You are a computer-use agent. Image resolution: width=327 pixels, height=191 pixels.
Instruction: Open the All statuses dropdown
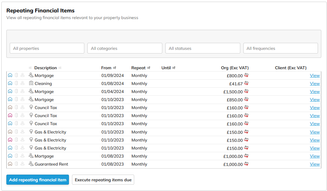pyautogui.click(x=202, y=48)
